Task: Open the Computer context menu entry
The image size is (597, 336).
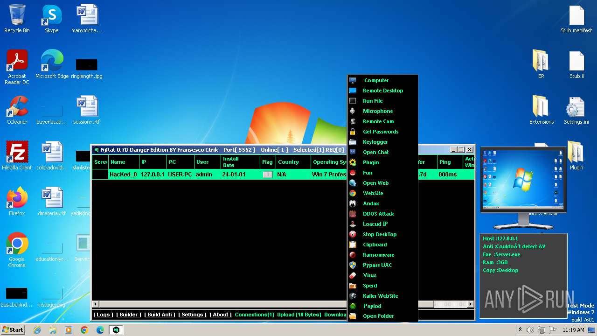Action: click(382, 80)
